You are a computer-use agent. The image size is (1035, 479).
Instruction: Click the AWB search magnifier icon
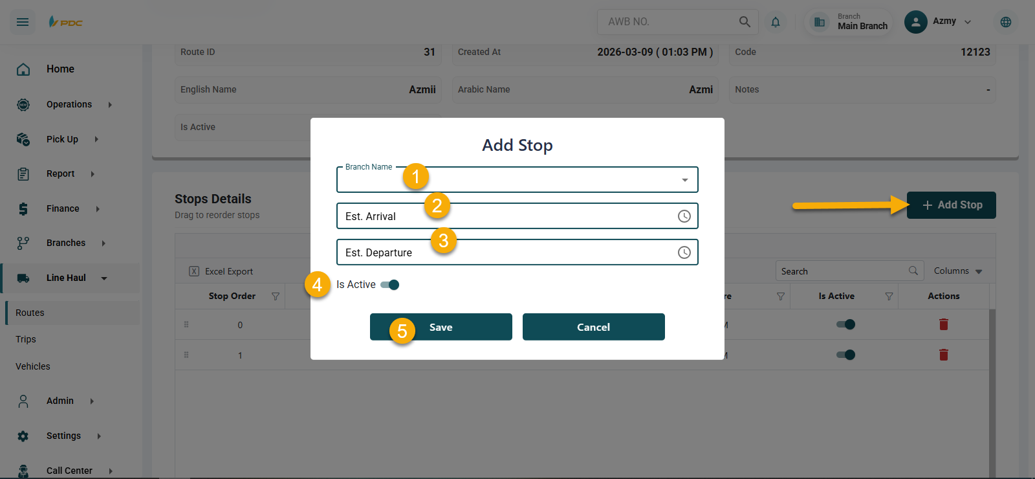[x=745, y=22]
